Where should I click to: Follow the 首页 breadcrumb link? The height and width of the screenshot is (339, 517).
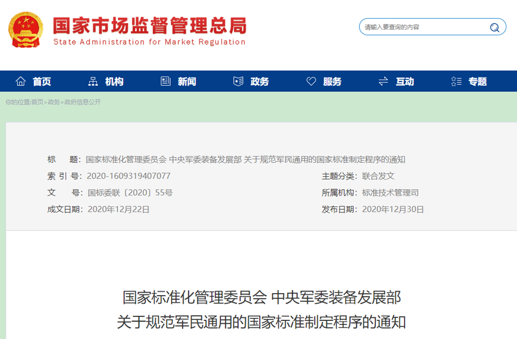[37, 102]
